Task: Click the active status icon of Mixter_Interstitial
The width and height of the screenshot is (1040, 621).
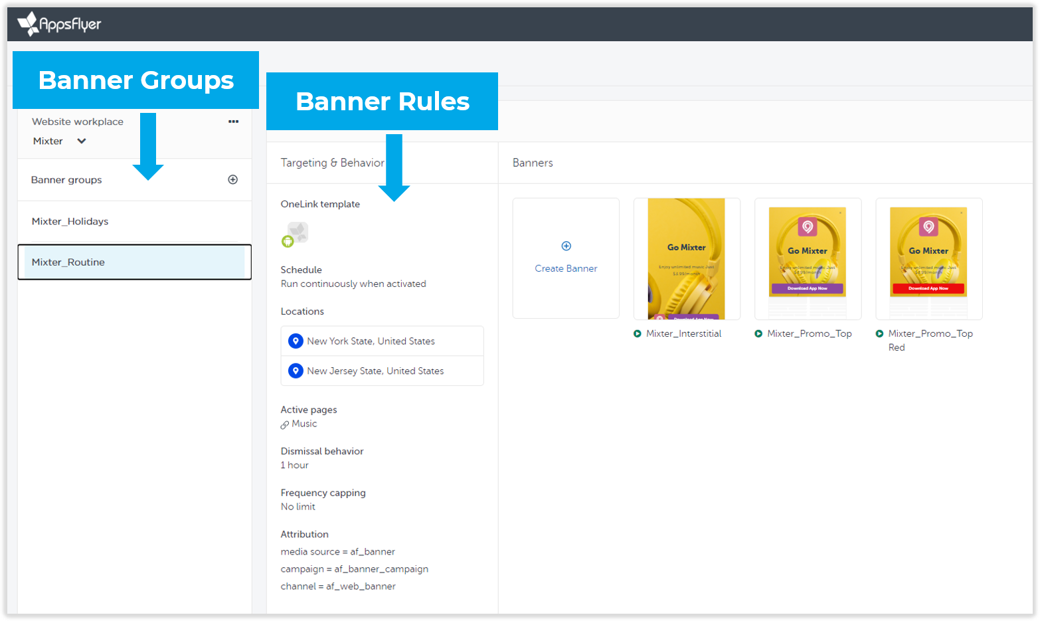Action: [x=638, y=333]
